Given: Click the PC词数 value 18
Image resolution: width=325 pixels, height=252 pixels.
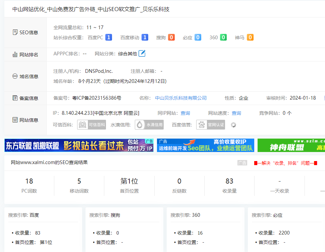Looking at the screenshot, I should coord(29,181).
